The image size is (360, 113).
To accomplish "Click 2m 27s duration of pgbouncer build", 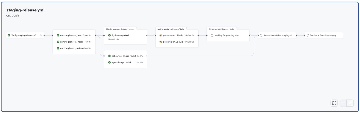I will [139, 56].
